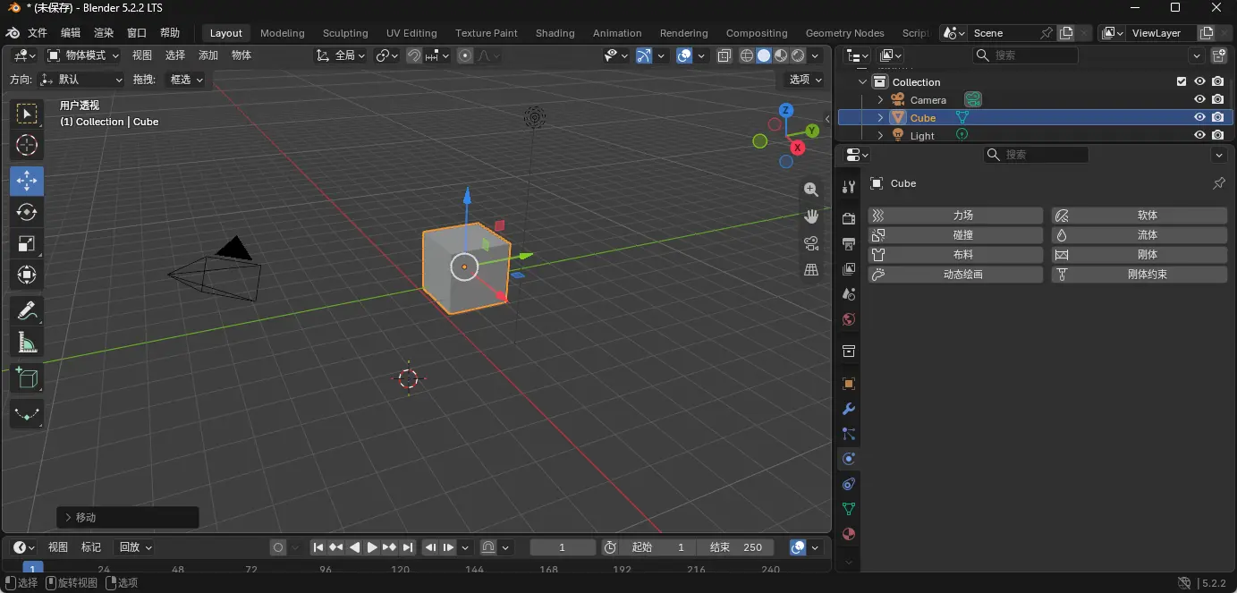Select the Measure tool
The width and height of the screenshot is (1237, 593).
[27, 342]
